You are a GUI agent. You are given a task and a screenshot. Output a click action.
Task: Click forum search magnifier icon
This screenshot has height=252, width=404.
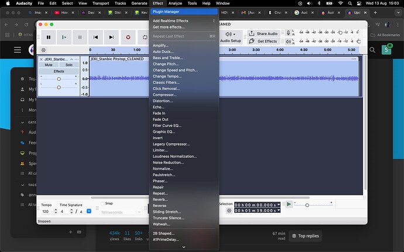pyautogui.click(x=372, y=50)
